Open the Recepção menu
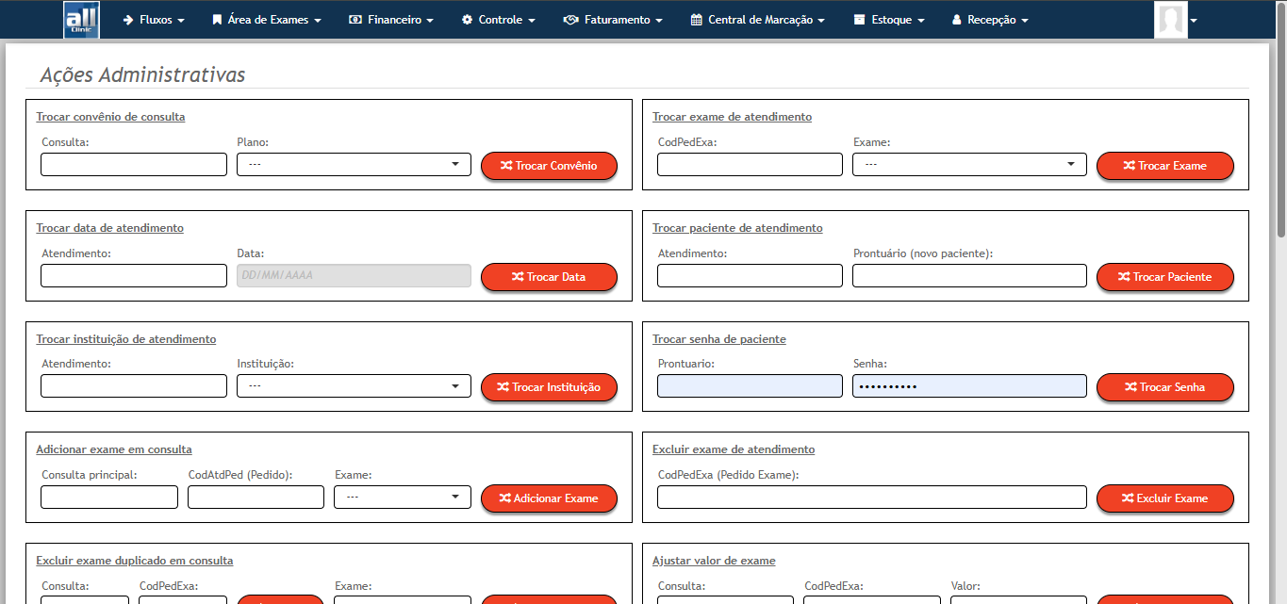The image size is (1287, 604). click(x=988, y=19)
